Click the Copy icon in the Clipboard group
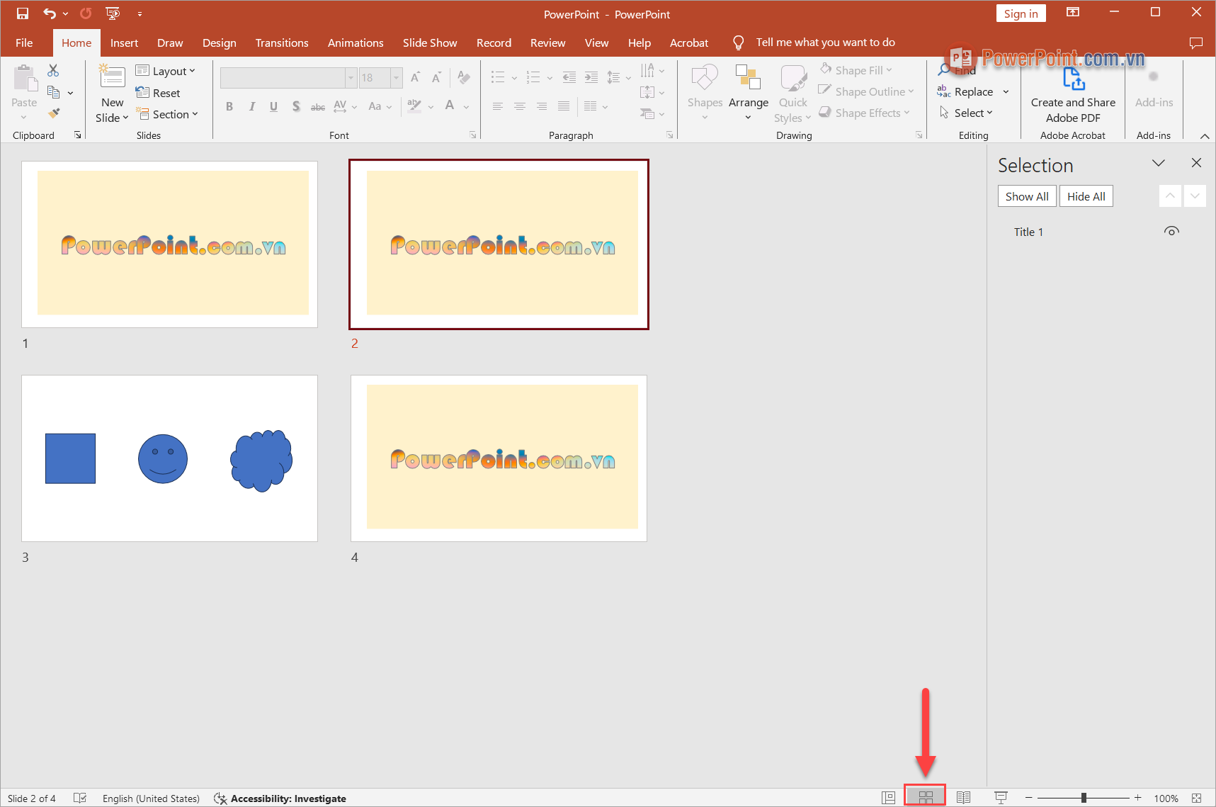The image size is (1216, 807). (x=53, y=92)
